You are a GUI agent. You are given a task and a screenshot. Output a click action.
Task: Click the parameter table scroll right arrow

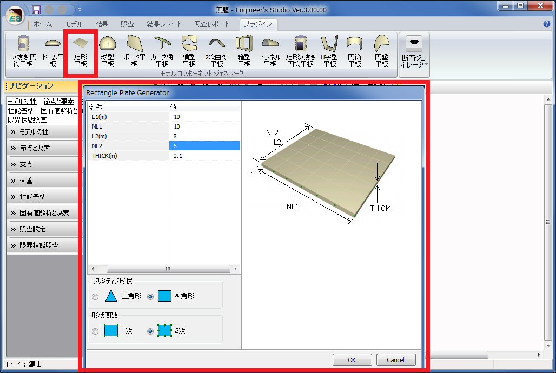point(235,269)
